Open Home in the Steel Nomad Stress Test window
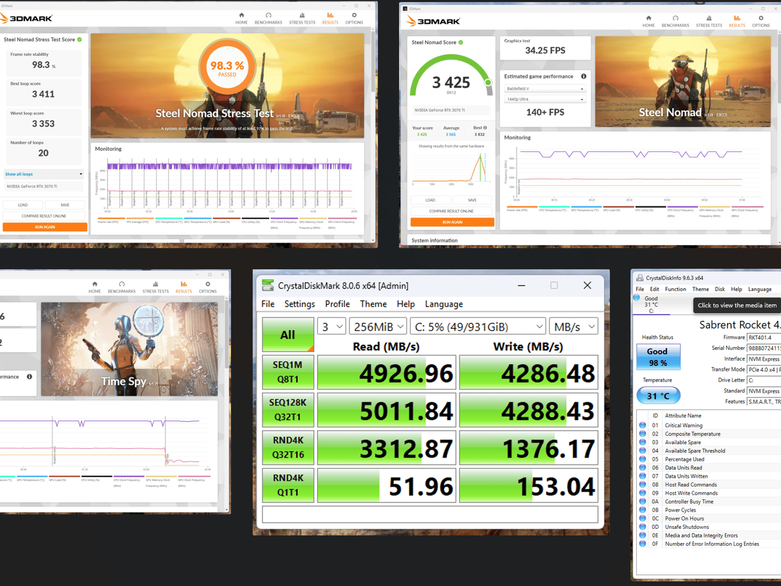 (241, 18)
